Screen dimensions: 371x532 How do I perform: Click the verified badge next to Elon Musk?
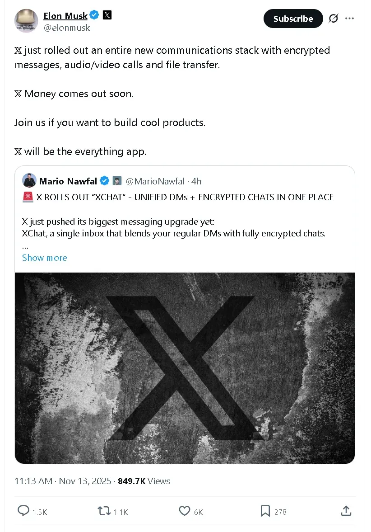[x=94, y=15]
